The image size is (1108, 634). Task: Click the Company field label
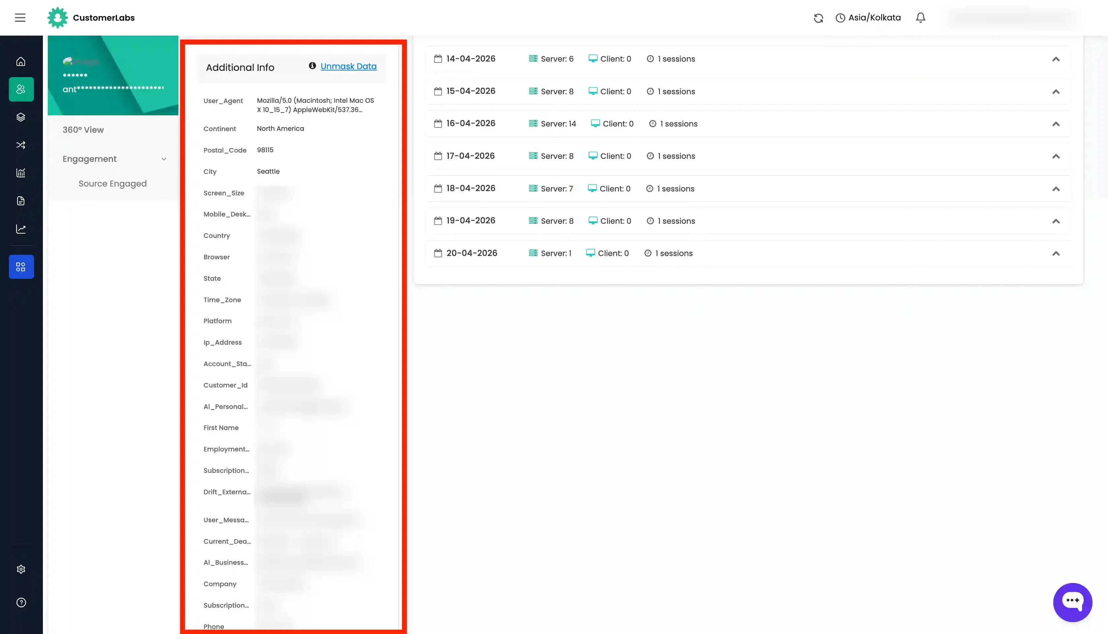(x=220, y=584)
